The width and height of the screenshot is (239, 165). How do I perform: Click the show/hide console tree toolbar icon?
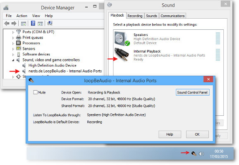pos(24,24)
